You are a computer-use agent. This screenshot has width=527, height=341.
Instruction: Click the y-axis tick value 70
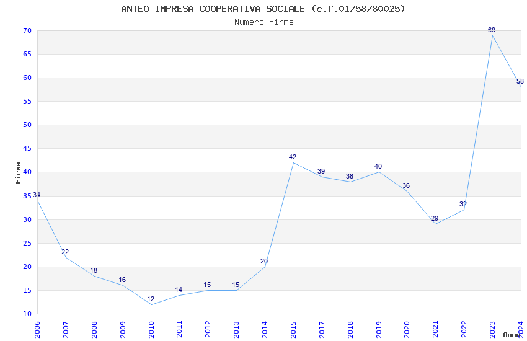[27, 30]
